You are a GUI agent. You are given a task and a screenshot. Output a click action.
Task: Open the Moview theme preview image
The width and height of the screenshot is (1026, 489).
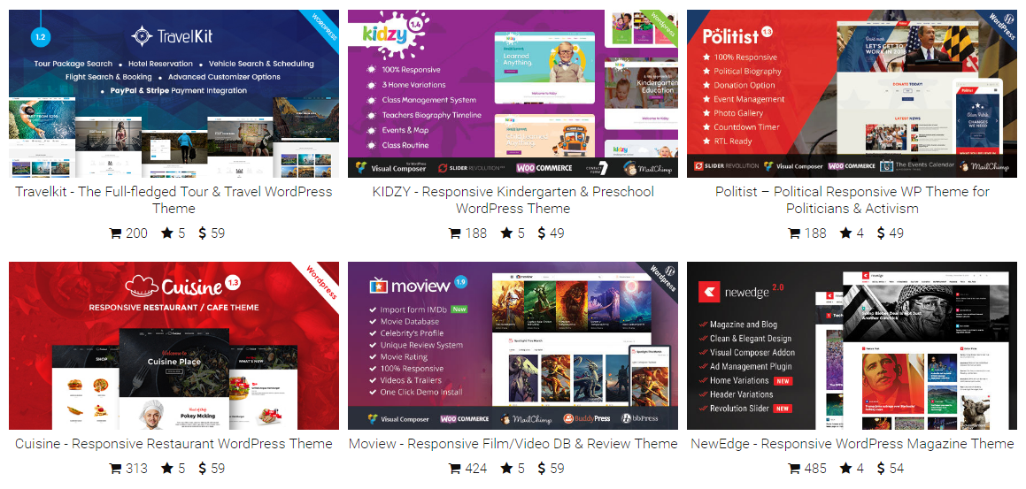pos(513,346)
